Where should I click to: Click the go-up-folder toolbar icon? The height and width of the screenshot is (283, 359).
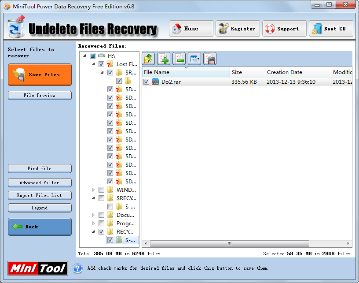[x=148, y=59]
